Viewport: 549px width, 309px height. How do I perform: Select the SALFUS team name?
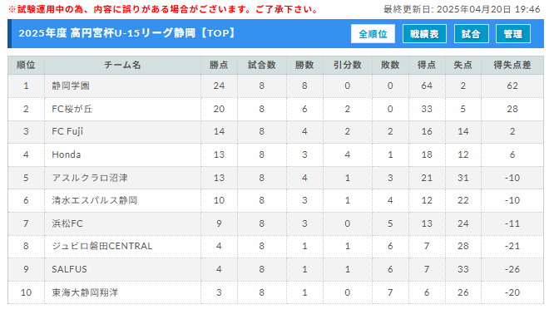point(69,269)
